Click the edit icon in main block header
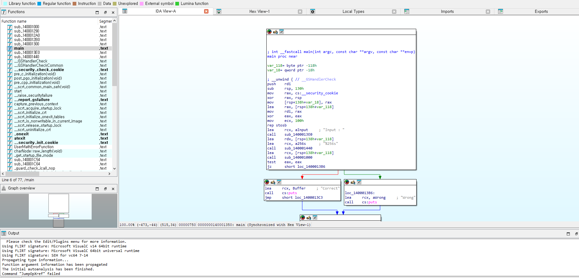This screenshot has height=278, width=579. pyautogui.click(x=275, y=32)
